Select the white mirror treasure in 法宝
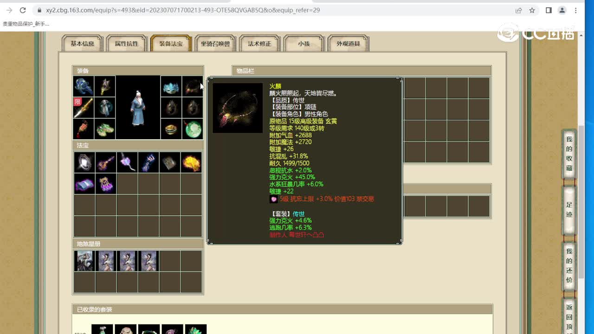 tap(84, 162)
